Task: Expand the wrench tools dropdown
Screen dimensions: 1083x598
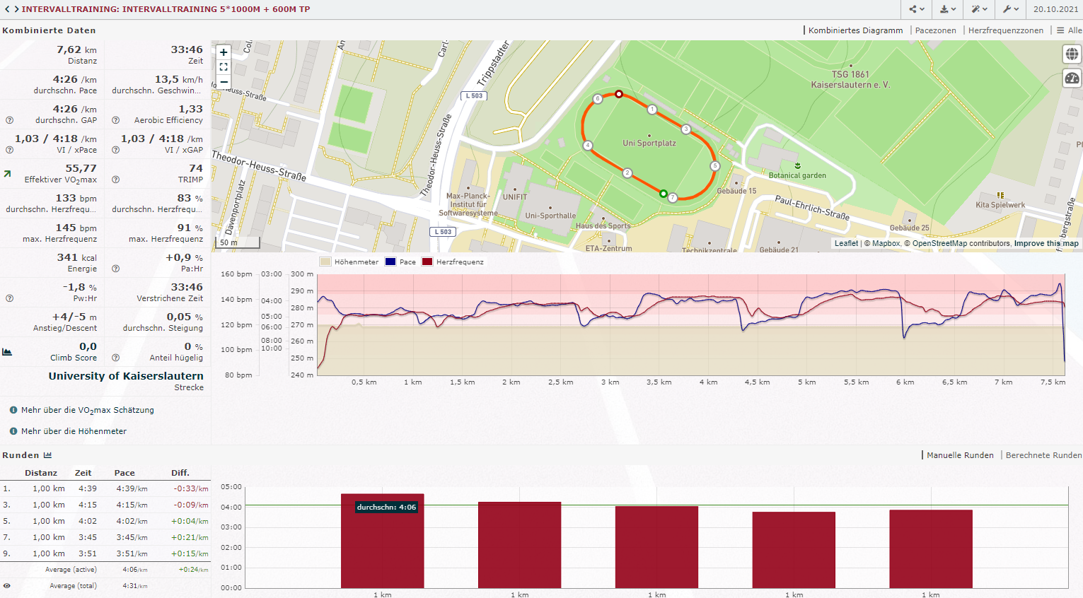Action: pyautogui.click(x=1010, y=9)
